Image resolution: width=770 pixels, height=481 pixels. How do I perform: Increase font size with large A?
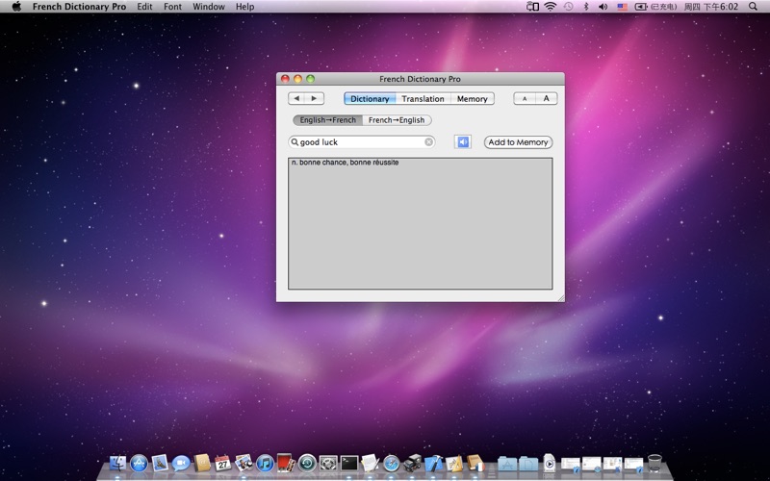click(x=546, y=98)
